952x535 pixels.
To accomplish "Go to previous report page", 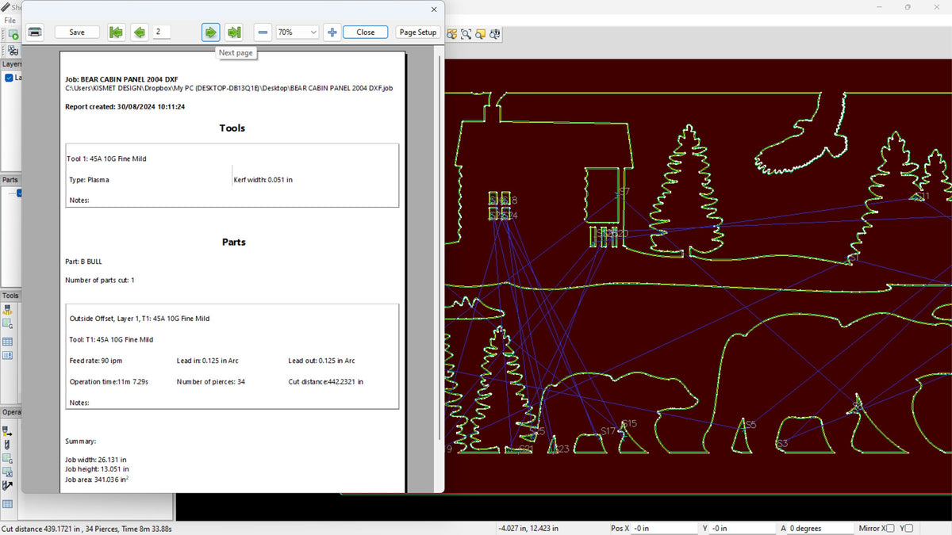I will coord(140,32).
